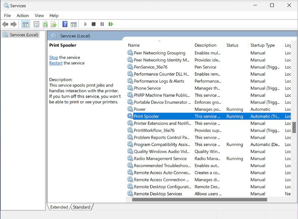Click the horizontal scrollbar thumb below the list
The image size is (298, 219).
[200, 199]
